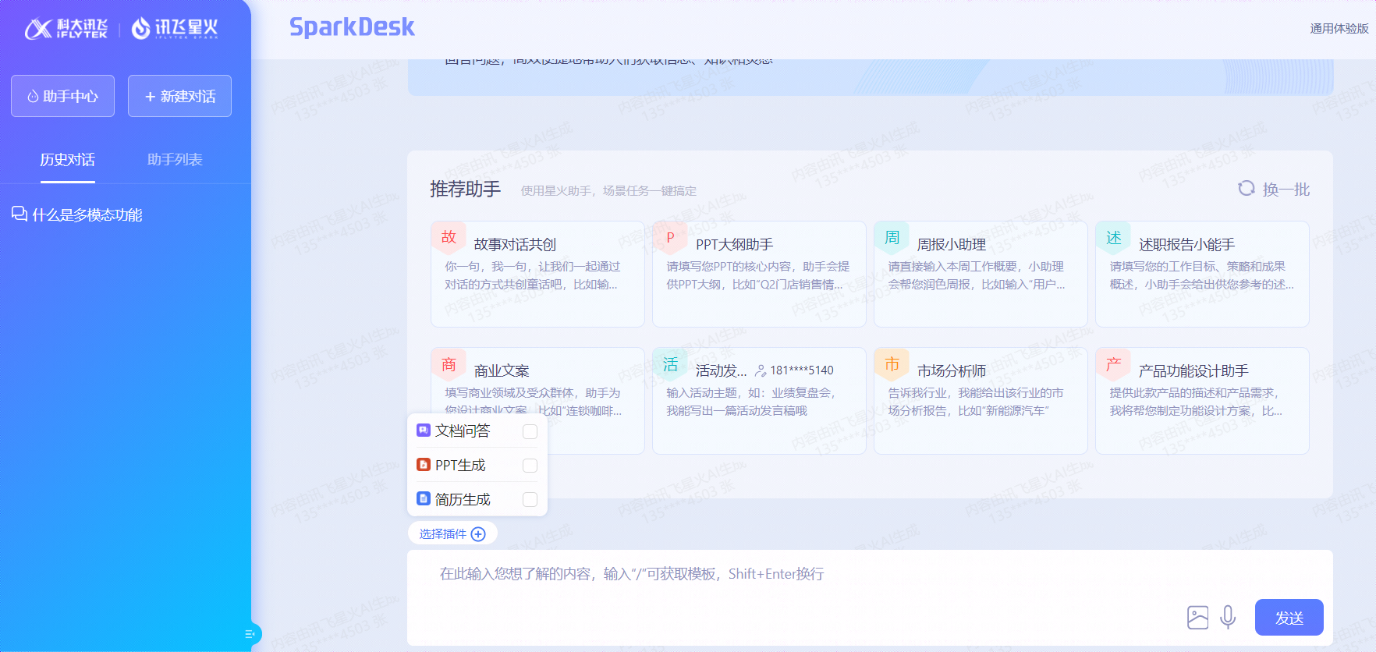
Task: Refresh recommendations with 换一批
Action: coord(1286,190)
